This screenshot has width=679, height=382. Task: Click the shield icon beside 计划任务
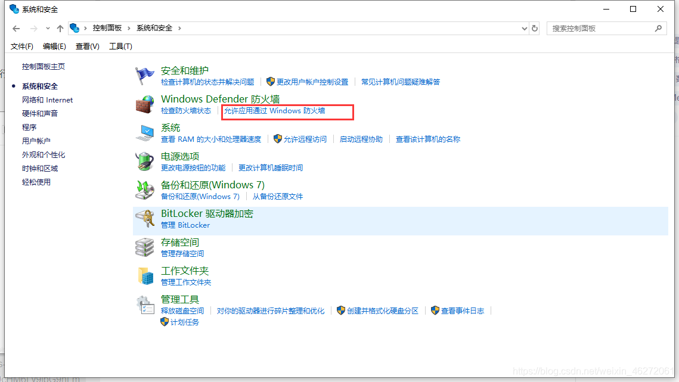[164, 322]
